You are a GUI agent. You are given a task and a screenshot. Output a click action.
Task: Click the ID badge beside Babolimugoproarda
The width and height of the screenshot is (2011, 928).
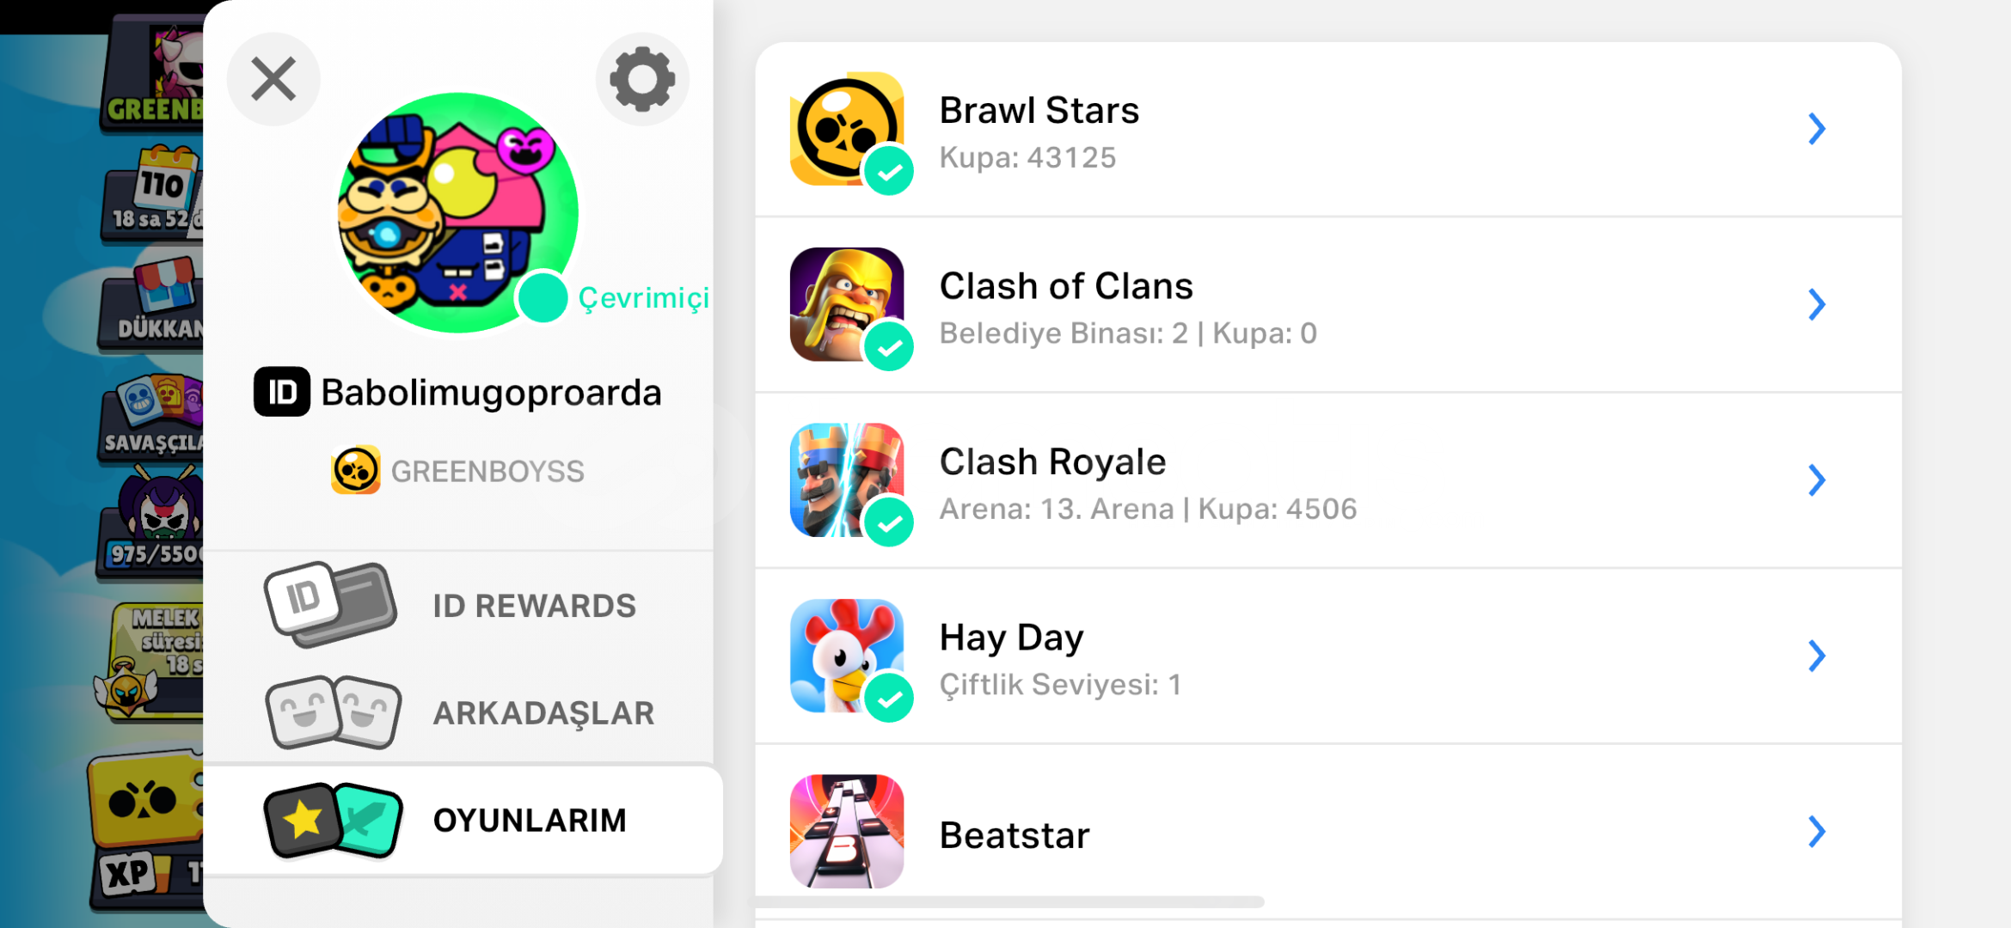point(281,392)
